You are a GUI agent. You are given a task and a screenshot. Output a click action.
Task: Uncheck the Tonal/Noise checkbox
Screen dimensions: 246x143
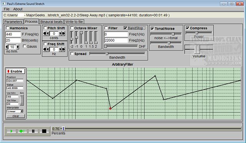click(x=152, y=28)
